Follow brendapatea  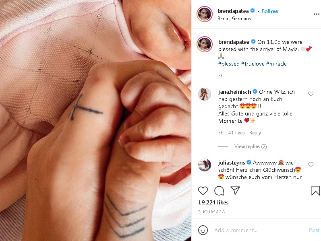[269, 11]
